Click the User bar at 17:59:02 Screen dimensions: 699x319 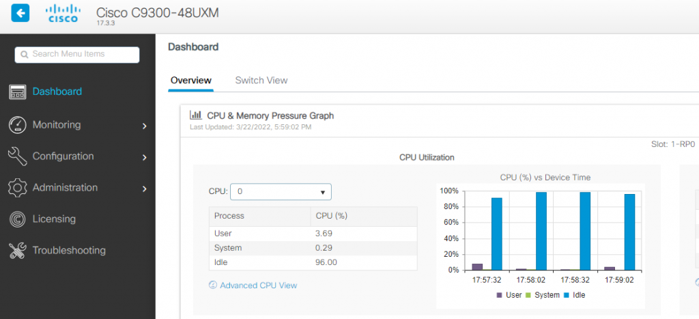[x=610, y=268]
